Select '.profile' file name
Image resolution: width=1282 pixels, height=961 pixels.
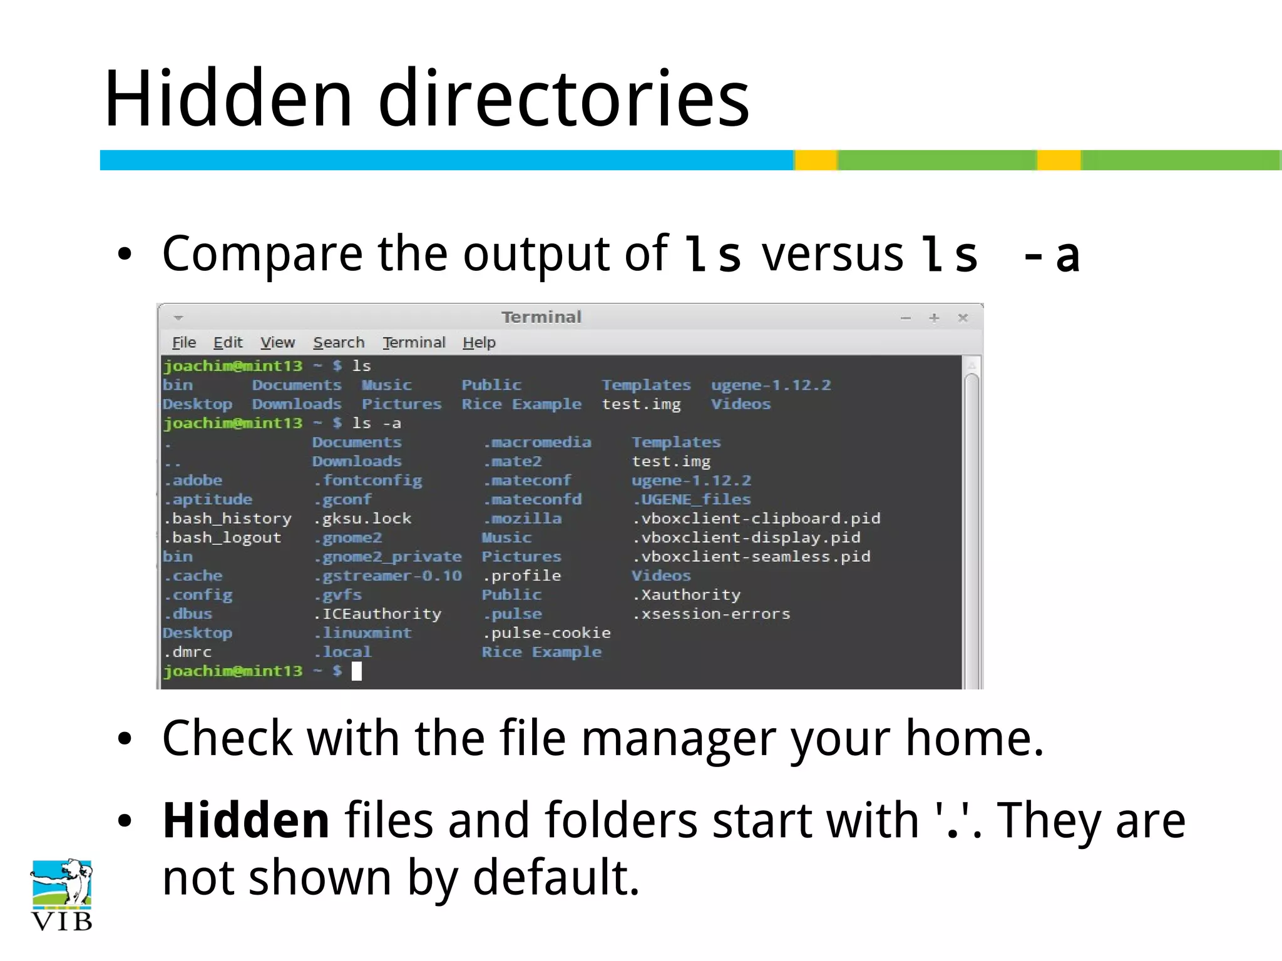(522, 576)
